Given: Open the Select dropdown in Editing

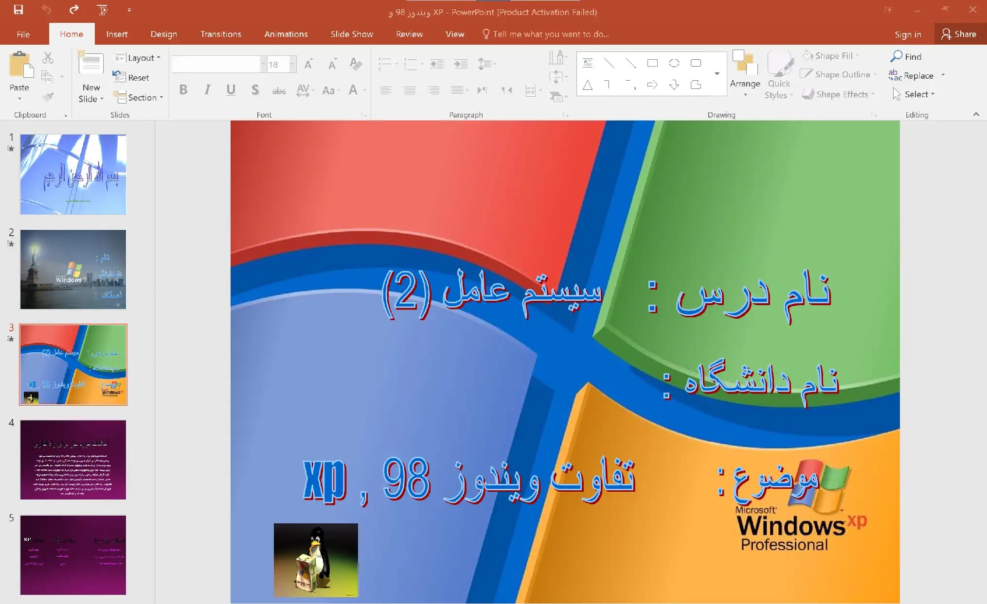Looking at the screenshot, I should click(x=914, y=94).
